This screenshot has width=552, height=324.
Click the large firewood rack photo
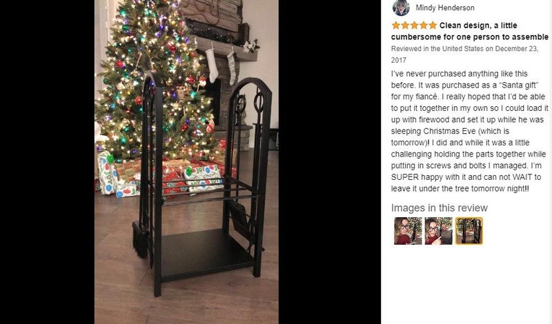pos(186,162)
